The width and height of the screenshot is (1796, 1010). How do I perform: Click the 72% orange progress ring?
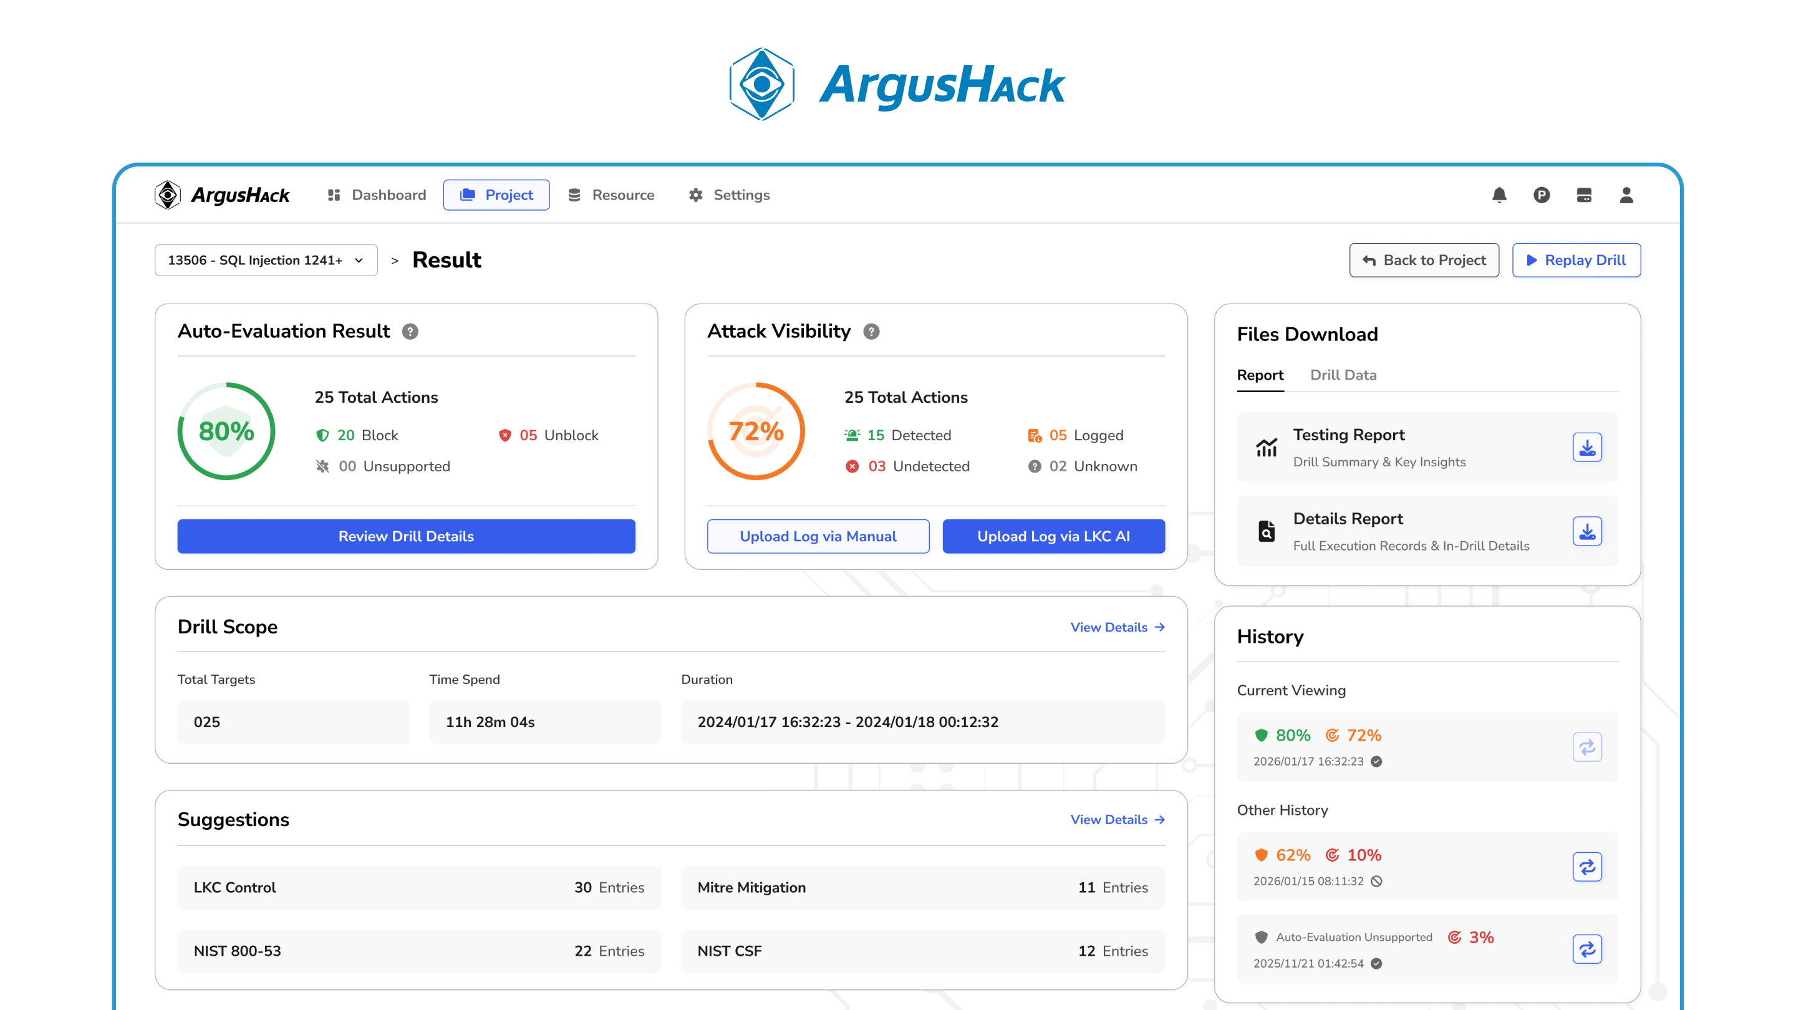(756, 431)
